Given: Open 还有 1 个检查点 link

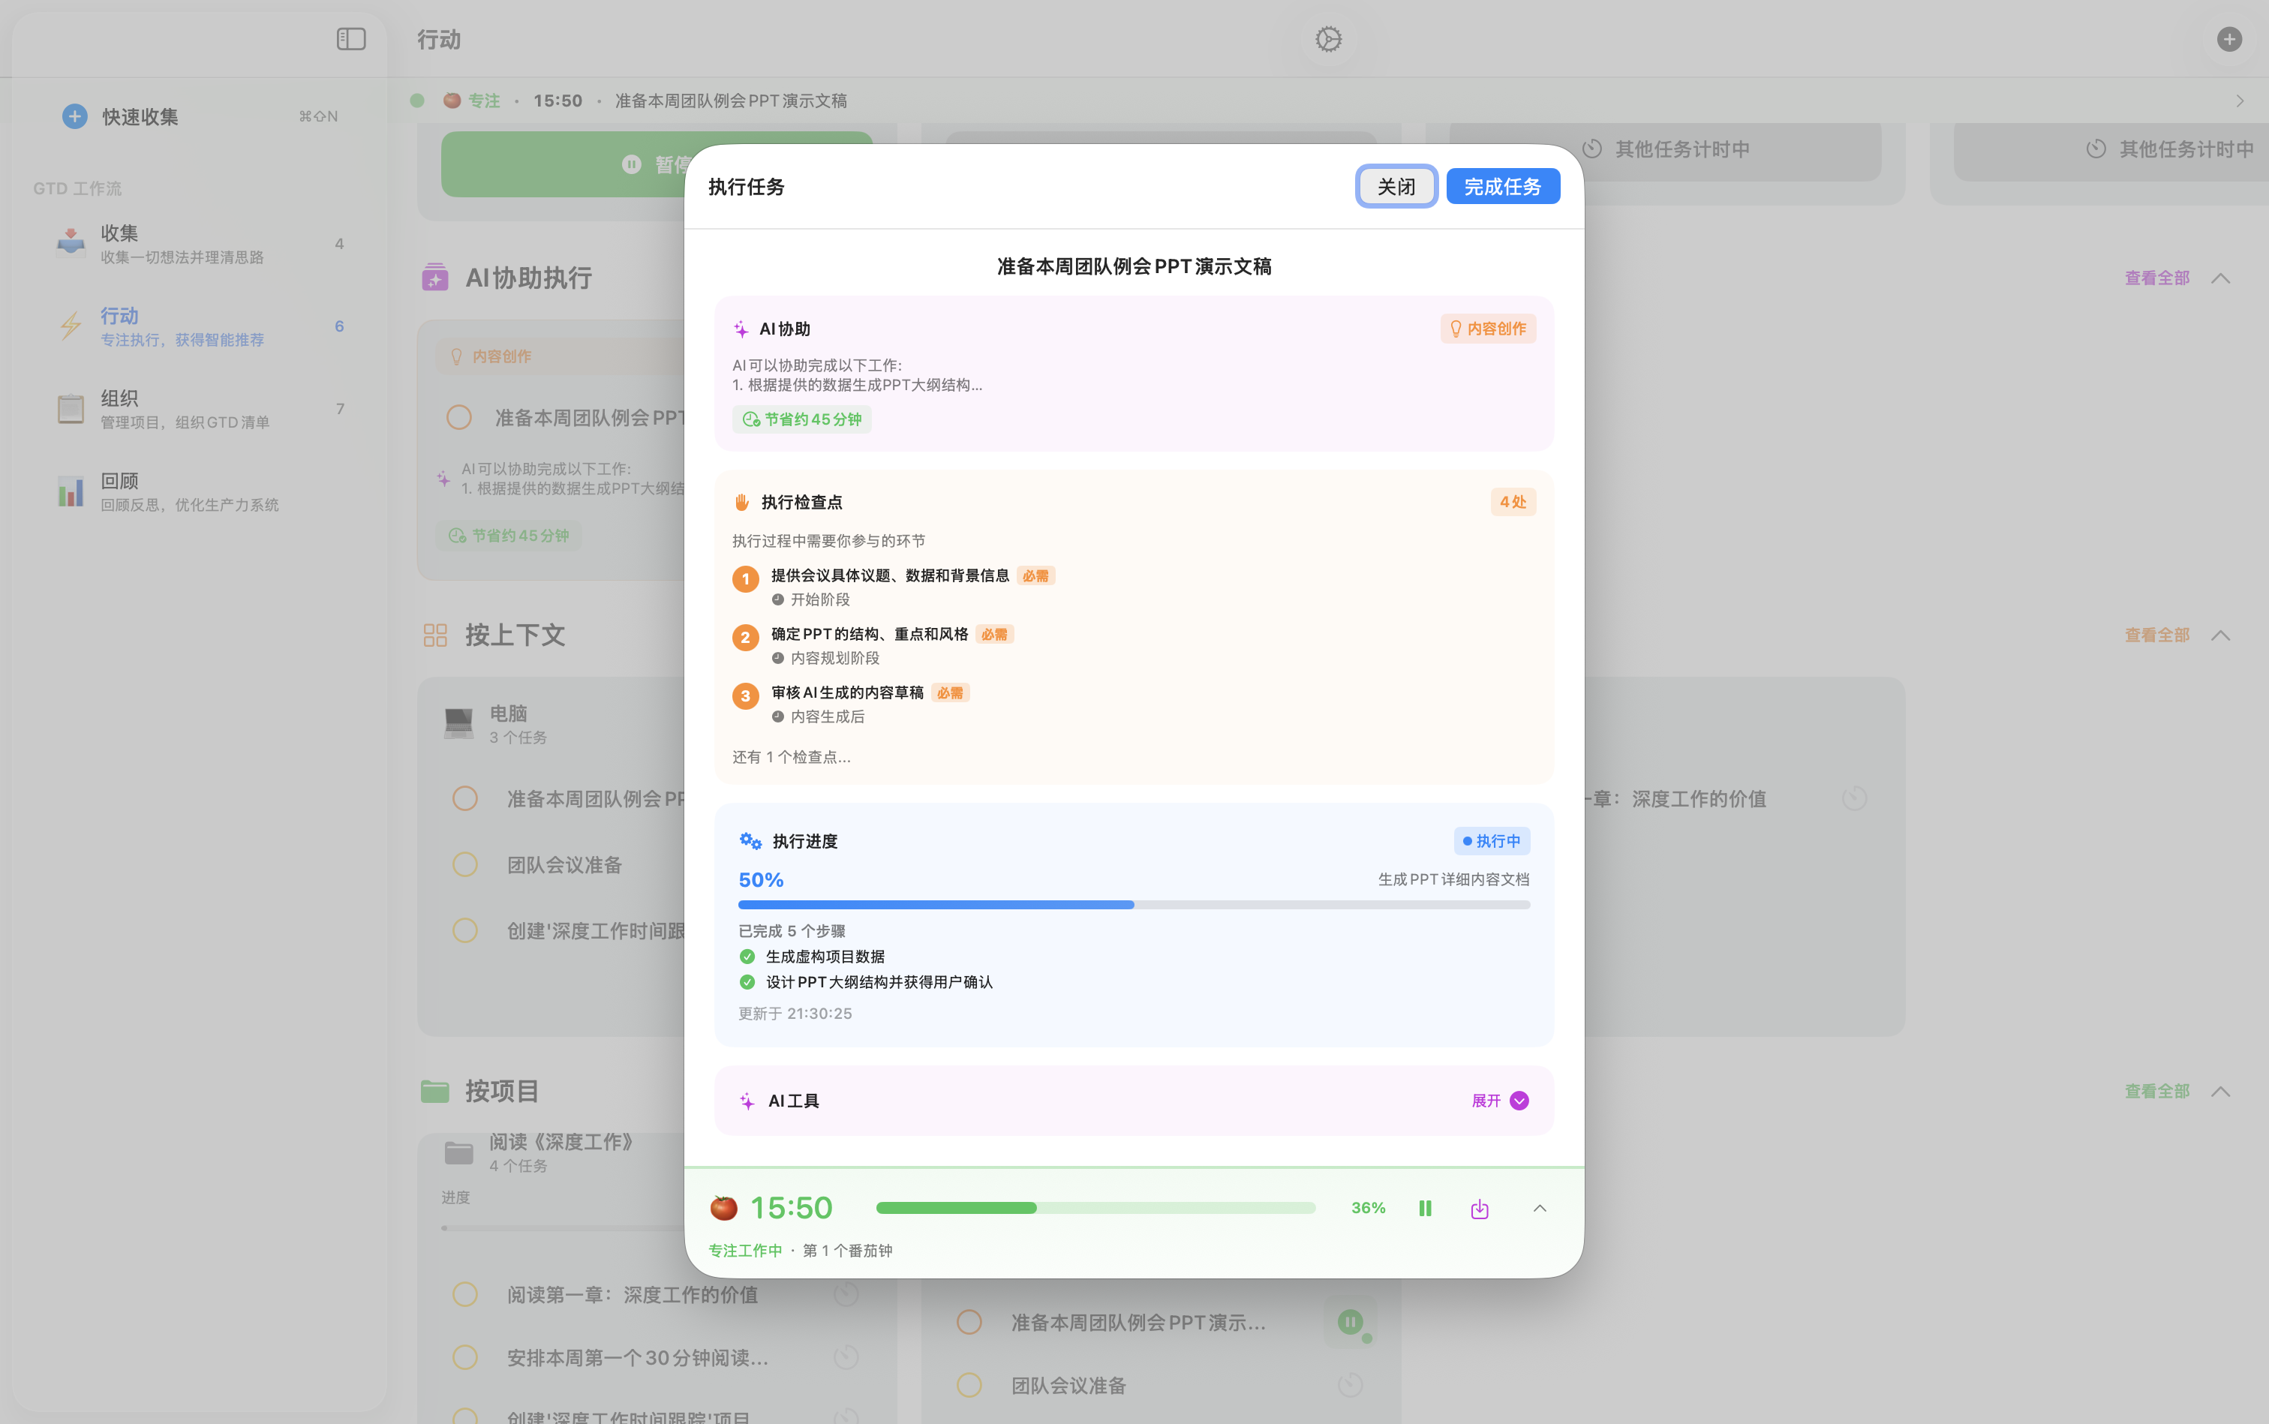Looking at the screenshot, I should pos(789,756).
